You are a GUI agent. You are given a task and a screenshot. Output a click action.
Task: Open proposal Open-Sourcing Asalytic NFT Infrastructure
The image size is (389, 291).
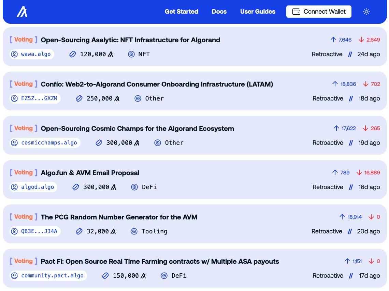pos(130,40)
